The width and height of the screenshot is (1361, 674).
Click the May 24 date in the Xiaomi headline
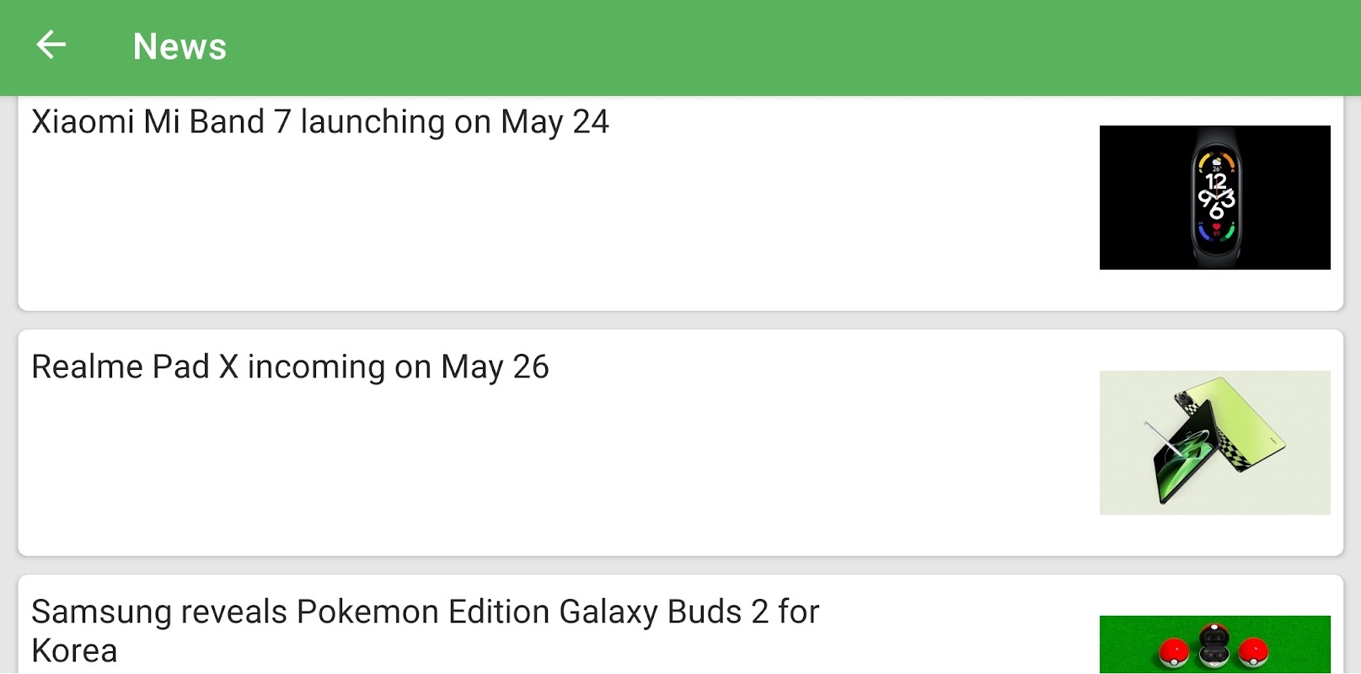pyautogui.click(x=555, y=122)
